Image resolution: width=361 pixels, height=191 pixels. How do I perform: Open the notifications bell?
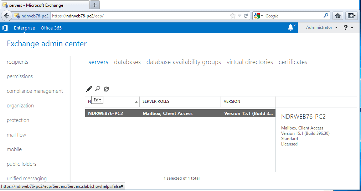coord(291,28)
